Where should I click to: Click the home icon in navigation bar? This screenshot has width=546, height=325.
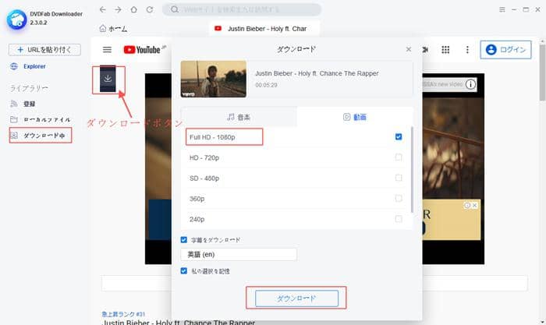[133, 9]
